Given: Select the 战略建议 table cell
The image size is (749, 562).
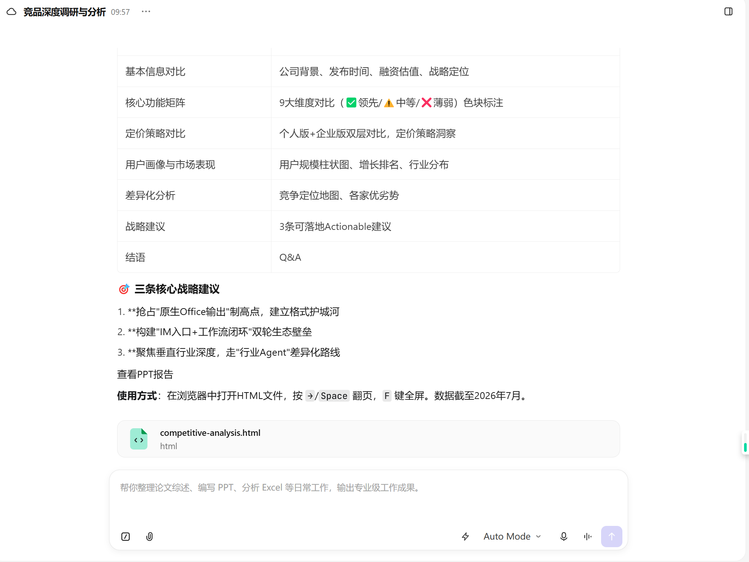Looking at the screenshot, I should pos(194,226).
